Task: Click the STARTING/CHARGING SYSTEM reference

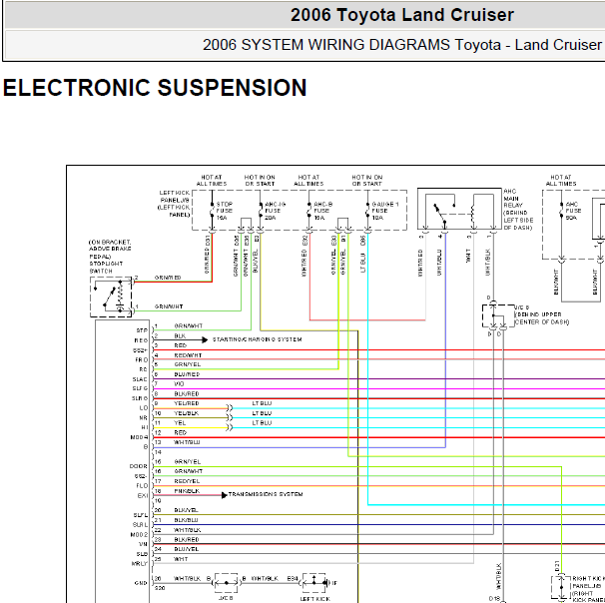Action: point(258,339)
